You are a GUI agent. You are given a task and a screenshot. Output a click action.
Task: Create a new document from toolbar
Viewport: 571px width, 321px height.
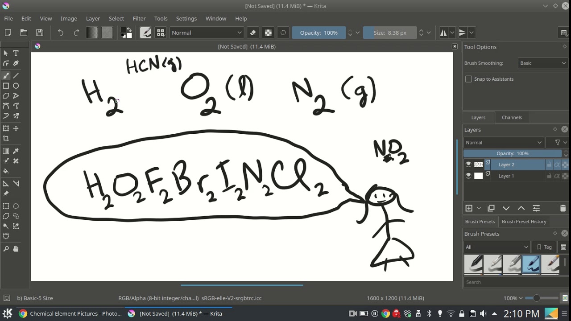point(8,33)
